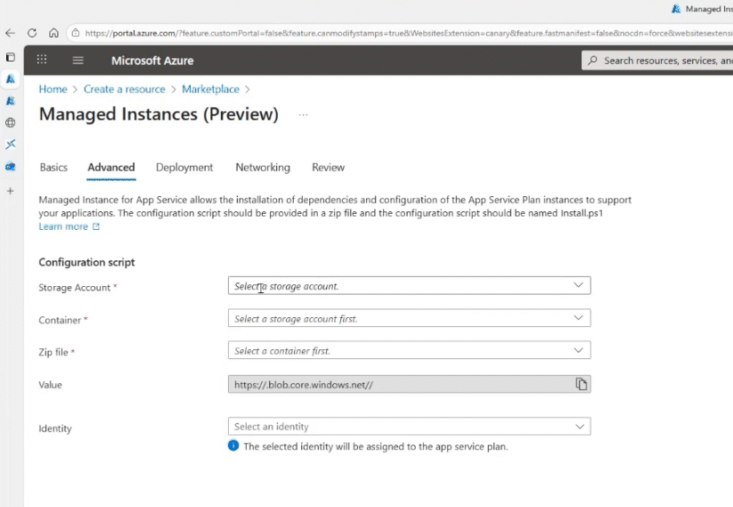Switch to the Basics tab
Image resolution: width=733 pixels, height=507 pixels.
click(x=53, y=168)
